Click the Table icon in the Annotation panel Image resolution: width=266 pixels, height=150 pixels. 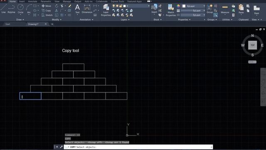click(95, 15)
